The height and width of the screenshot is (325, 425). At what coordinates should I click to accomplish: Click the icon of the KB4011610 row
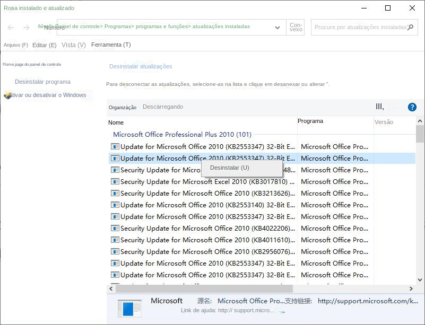(x=115, y=240)
